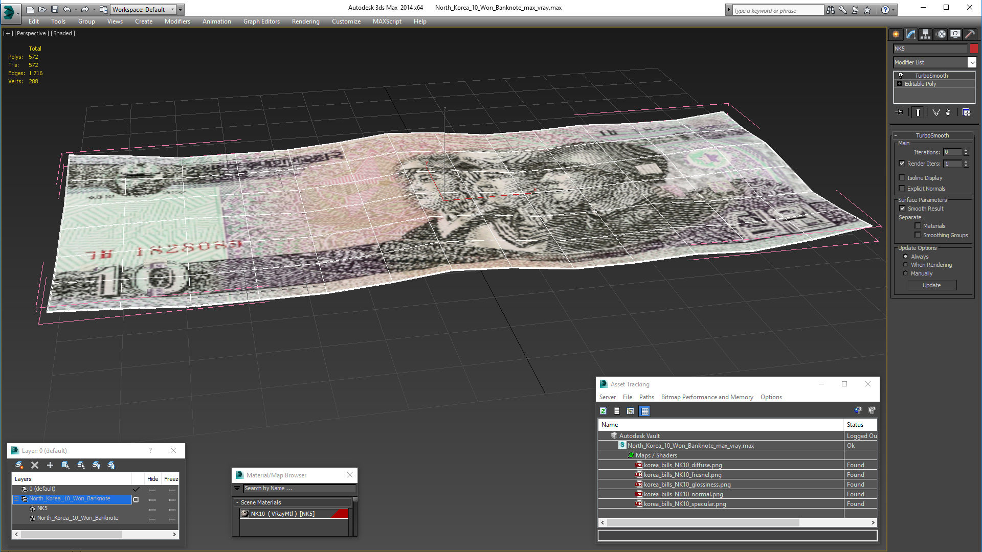The image size is (982, 552).
Task: Expand the InfoCenter search arrow
Action: (x=728, y=10)
